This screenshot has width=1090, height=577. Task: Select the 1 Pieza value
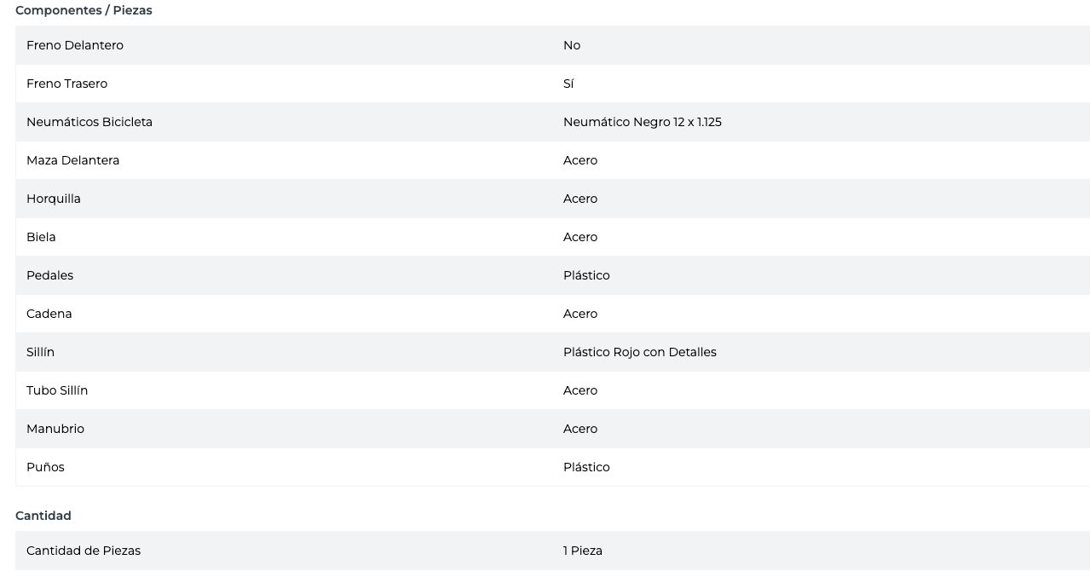coord(582,551)
